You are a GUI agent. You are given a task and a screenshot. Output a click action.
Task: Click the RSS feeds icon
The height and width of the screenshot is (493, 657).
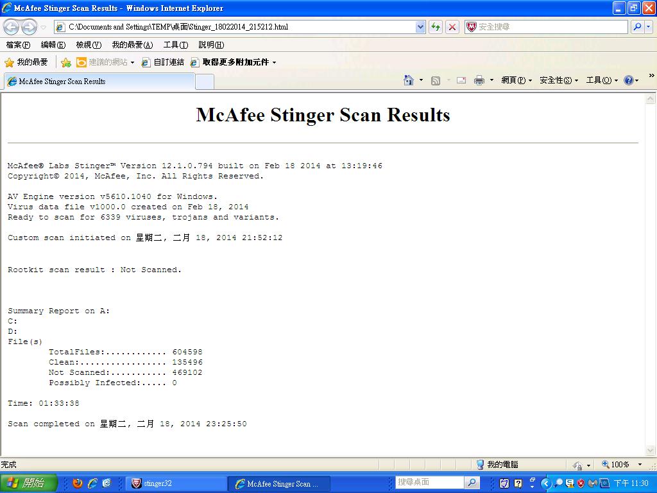436,80
